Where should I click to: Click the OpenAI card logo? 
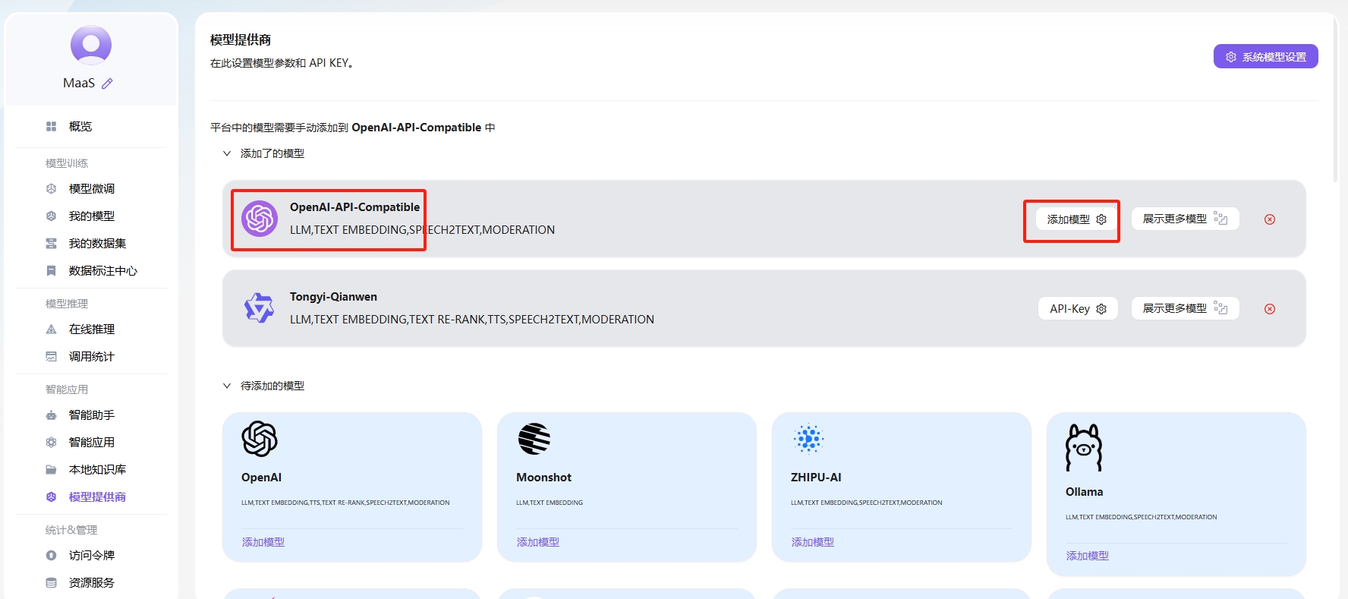[x=260, y=439]
